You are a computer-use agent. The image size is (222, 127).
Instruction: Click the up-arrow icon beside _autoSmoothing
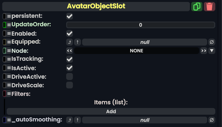[78, 120]
